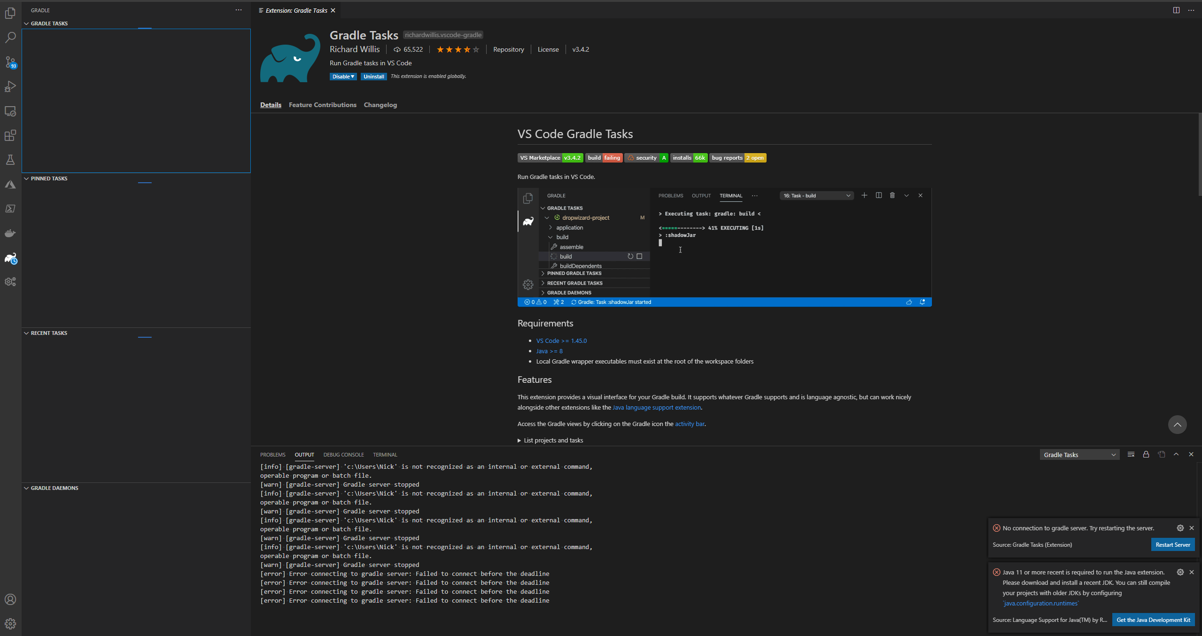Image resolution: width=1202 pixels, height=636 pixels.
Task: Open the Testing beaker view
Action: [x=10, y=160]
